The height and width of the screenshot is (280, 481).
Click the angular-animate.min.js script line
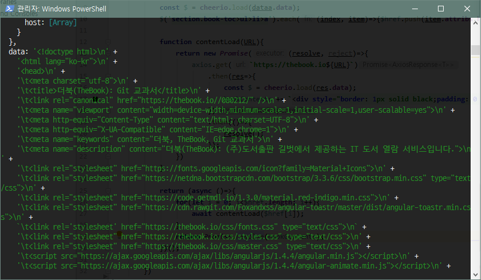click(234, 266)
